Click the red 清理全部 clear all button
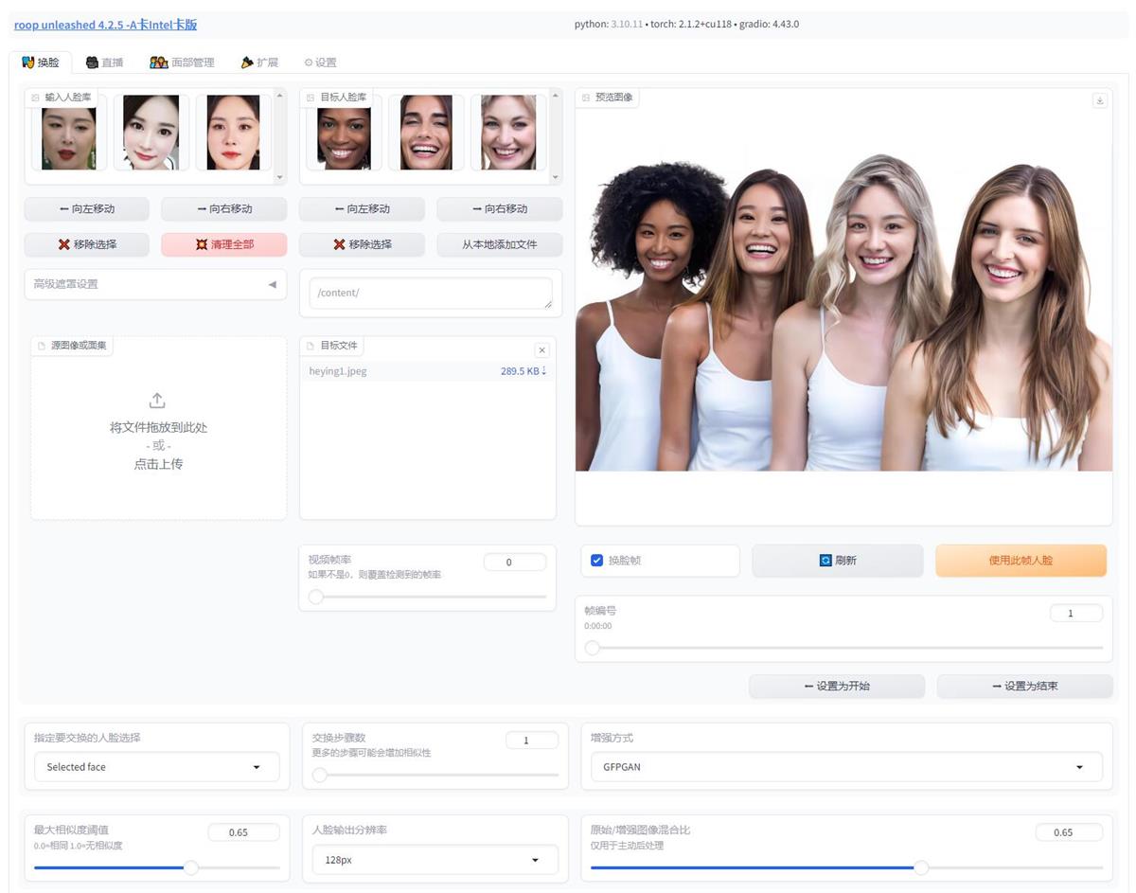 click(x=224, y=244)
